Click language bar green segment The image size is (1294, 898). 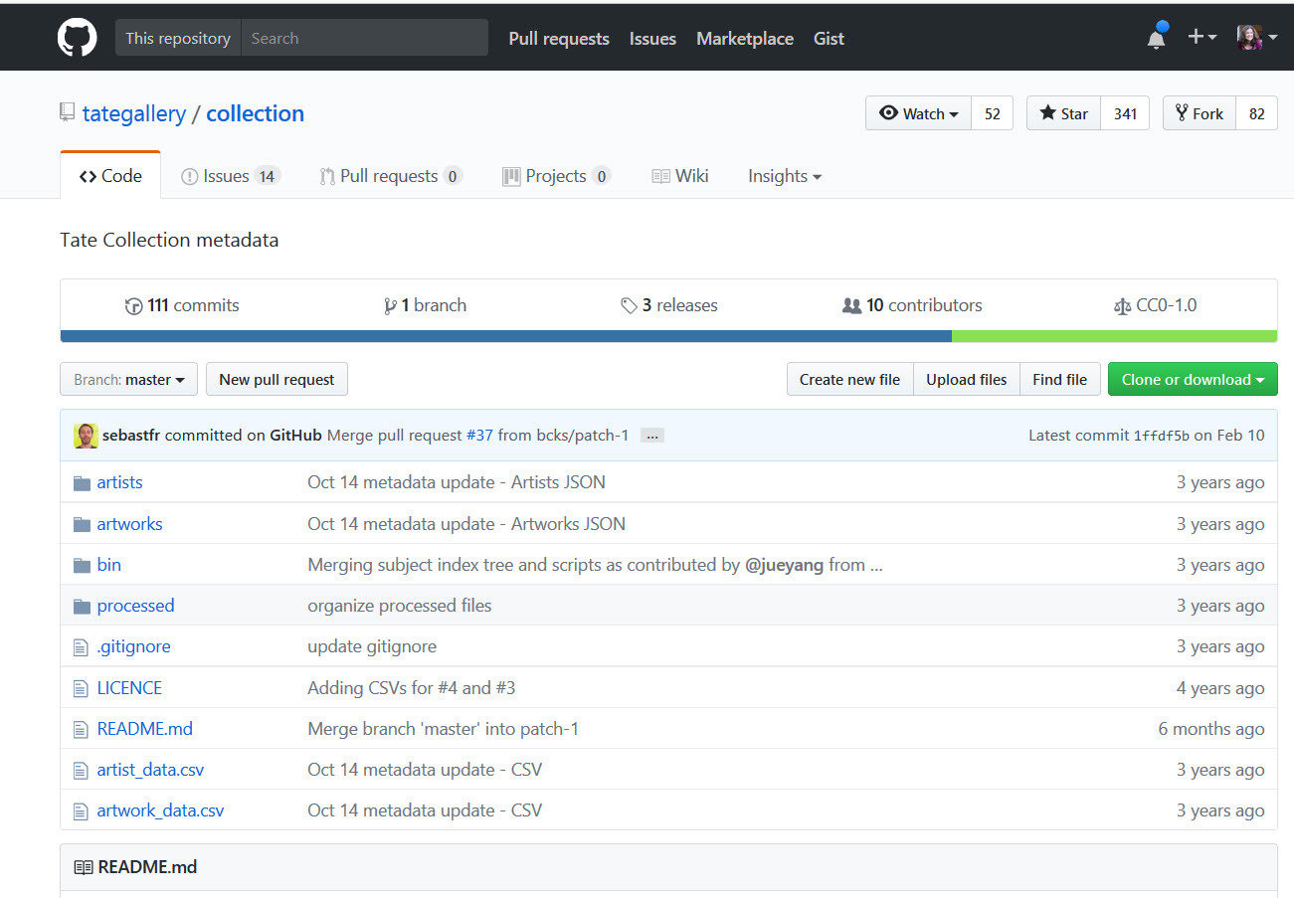(1115, 336)
